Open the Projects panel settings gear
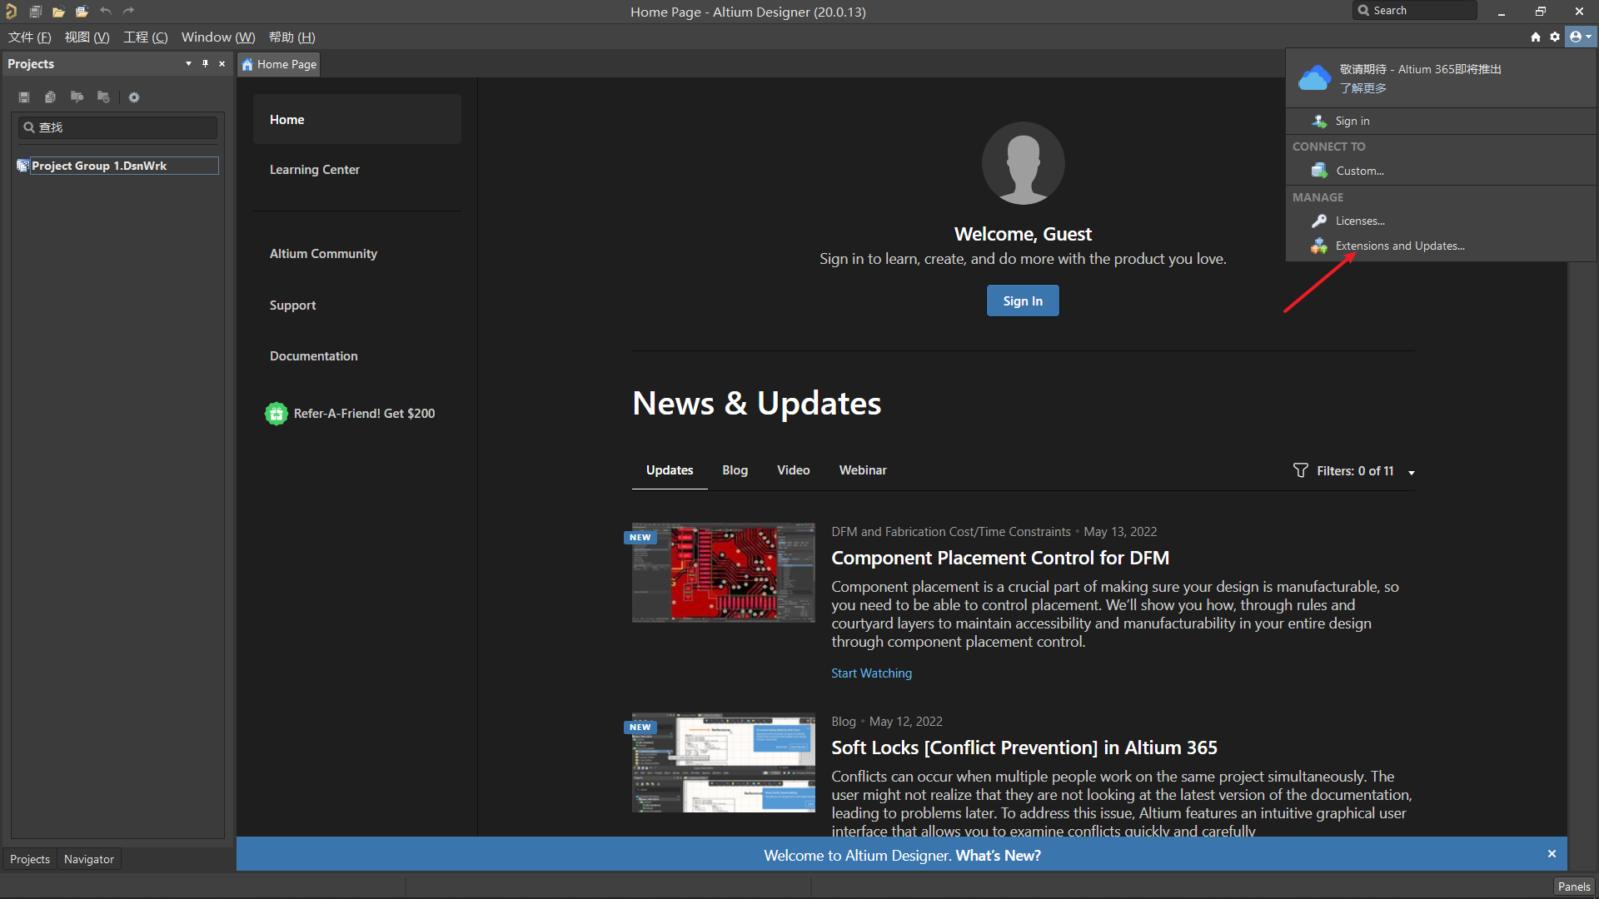 pyautogui.click(x=134, y=97)
